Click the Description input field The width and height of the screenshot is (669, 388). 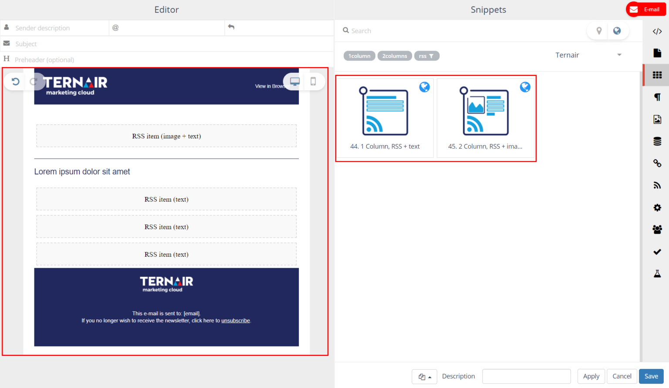coord(527,376)
